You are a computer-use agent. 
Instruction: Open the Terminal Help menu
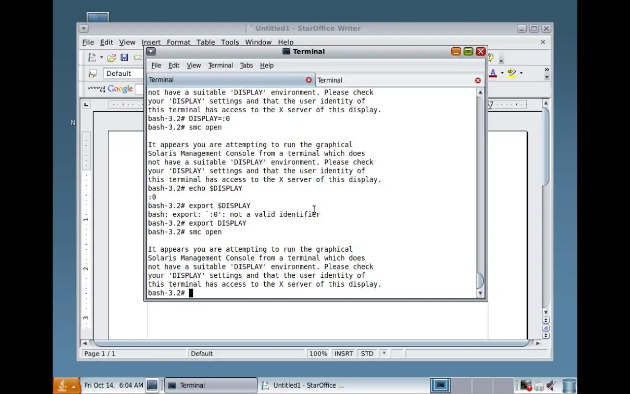pos(267,66)
